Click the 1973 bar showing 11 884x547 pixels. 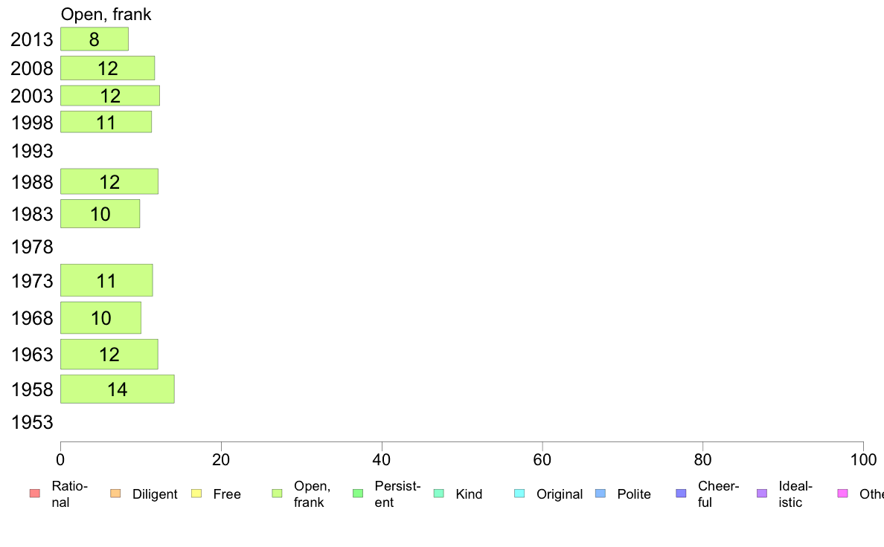pyautogui.click(x=106, y=280)
